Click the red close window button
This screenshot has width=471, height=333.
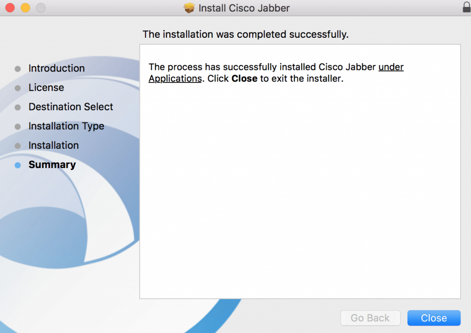[10, 7]
